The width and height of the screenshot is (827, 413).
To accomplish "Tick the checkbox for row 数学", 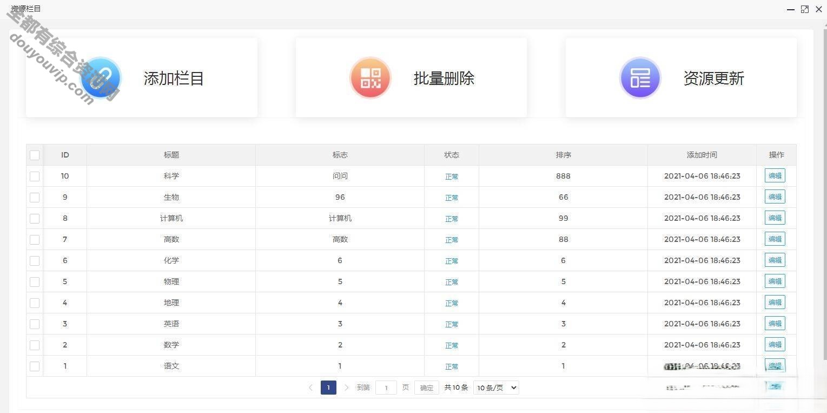I will 35,345.
